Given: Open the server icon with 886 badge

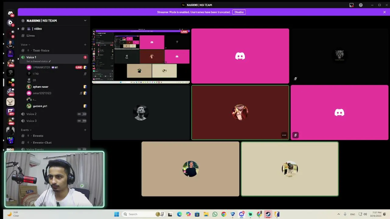Looking at the screenshot, I should (10, 121).
